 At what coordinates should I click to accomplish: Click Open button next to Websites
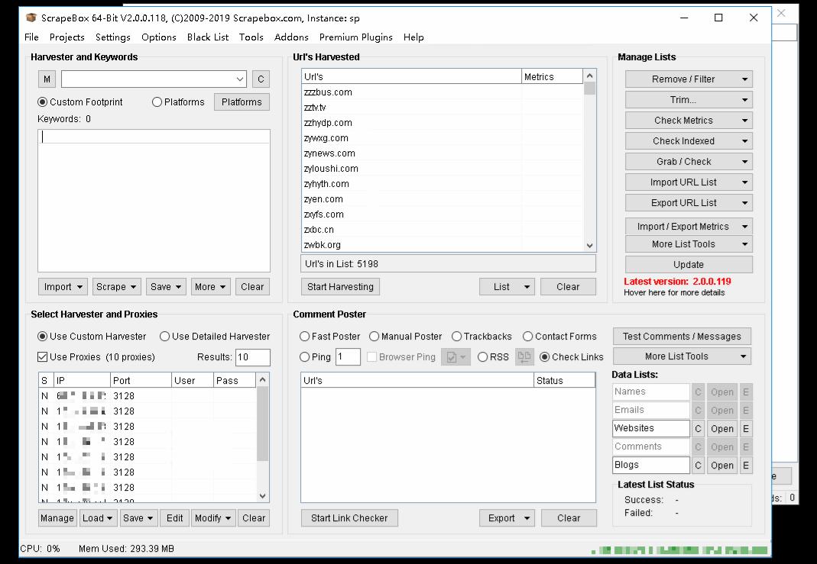(x=722, y=429)
